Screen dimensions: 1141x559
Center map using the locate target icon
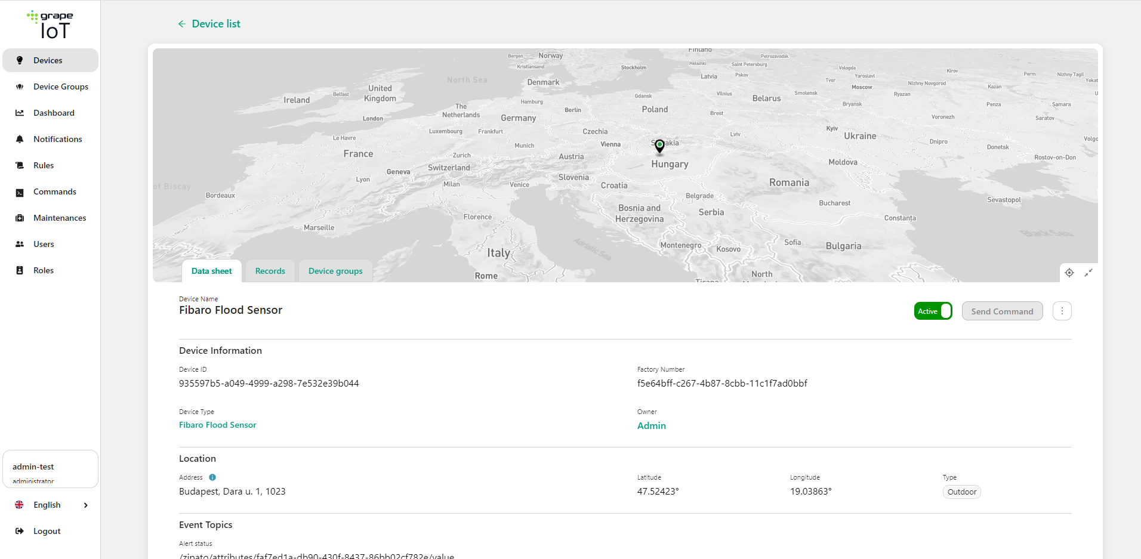point(1069,273)
